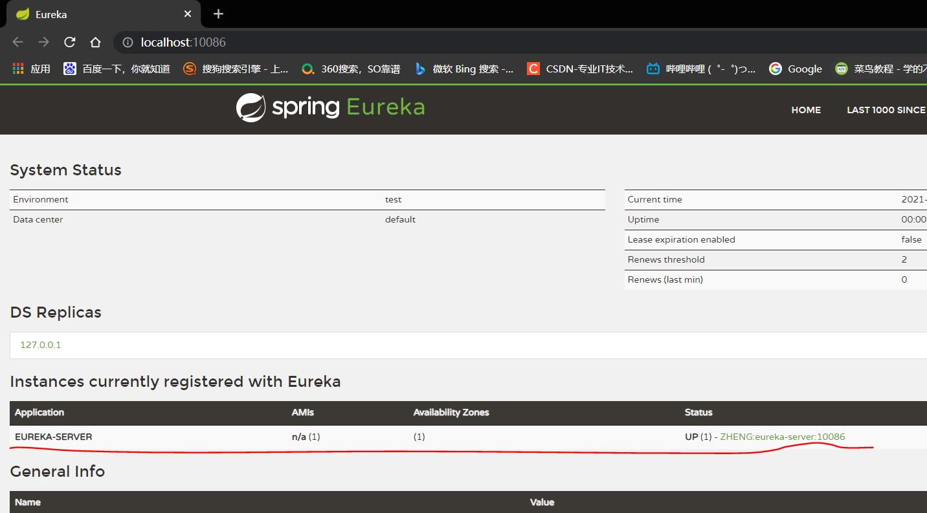Viewport: 927px width, 513px height.
Task: Click the Current time label
Action: (654, 199)
